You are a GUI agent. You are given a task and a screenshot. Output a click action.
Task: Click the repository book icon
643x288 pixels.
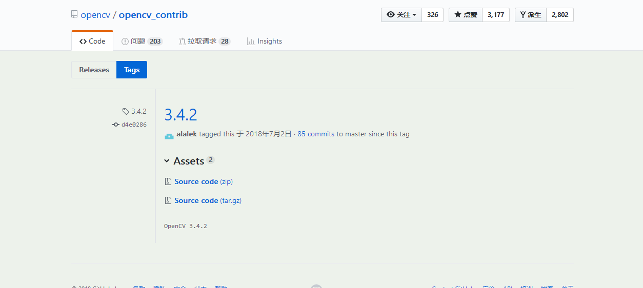tap(75, 15)
